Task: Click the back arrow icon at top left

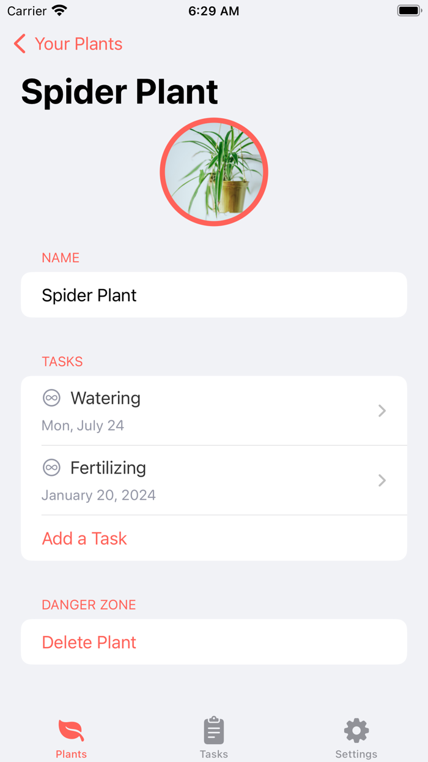Action: click(x=19, y=43)
